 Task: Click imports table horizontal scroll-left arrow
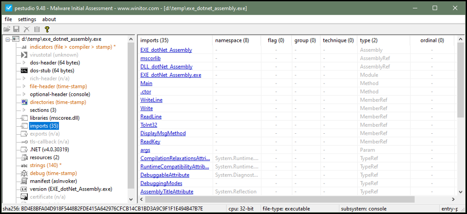(142, 199)
